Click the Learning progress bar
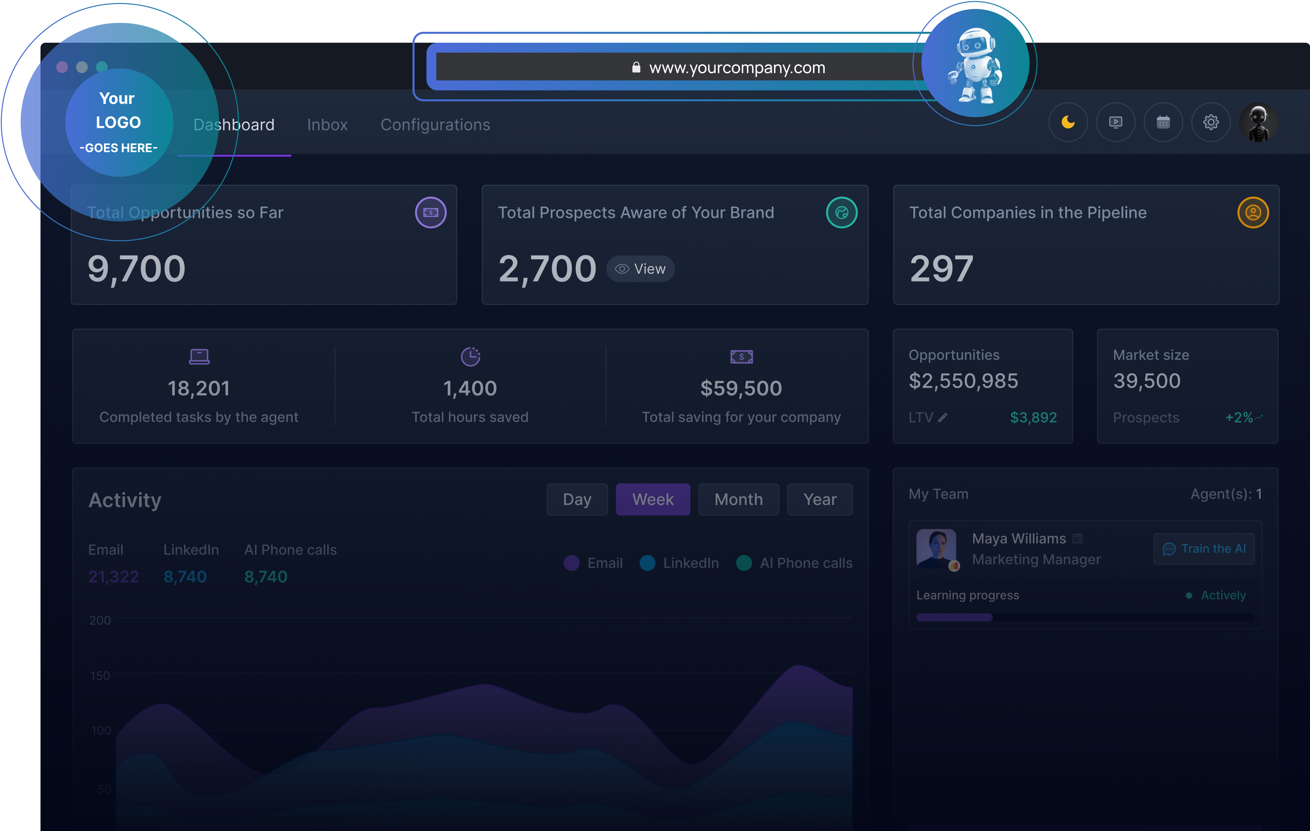 (x=1085, y=617)
